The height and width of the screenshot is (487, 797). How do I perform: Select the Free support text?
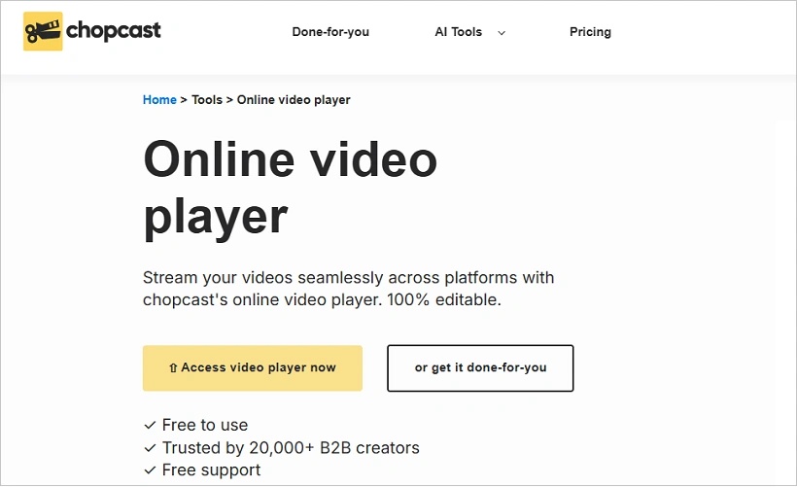[211, 470]
